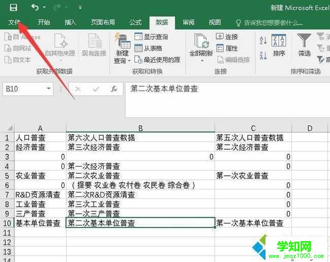Screen dimensions: 330x262
Task: Open 排序 (Sort) dialog button
Action: click(x=279, y=45)
